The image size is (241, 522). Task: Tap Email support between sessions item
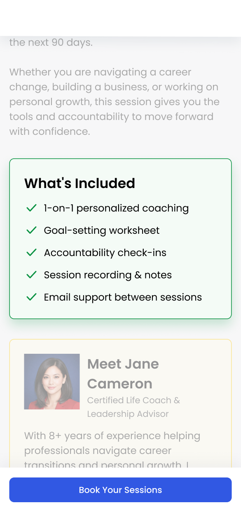(123, 297)
